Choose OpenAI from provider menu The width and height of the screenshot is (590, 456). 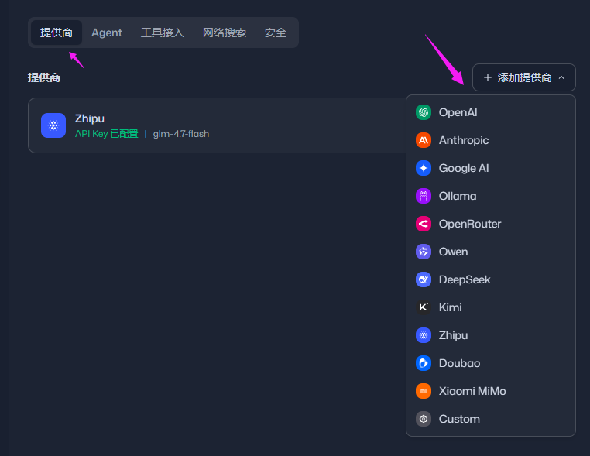(491, 112)
